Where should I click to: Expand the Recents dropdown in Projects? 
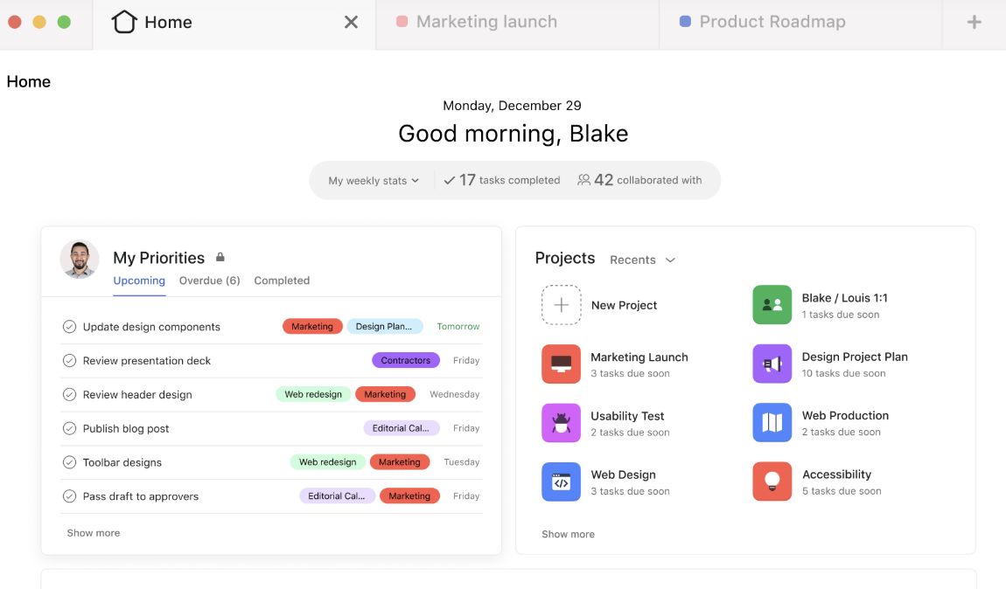point(643,260)
